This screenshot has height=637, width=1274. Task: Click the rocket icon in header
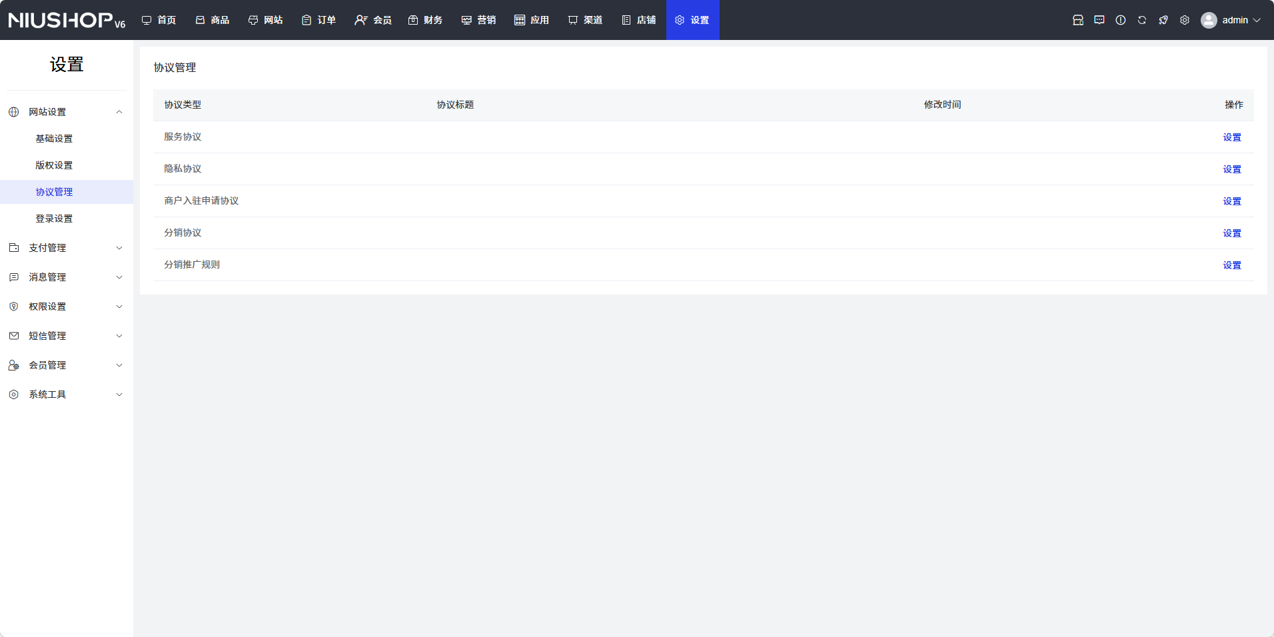(x=1163, y=20)
